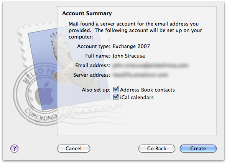Click the "Also set up:" label
Viewport: 227px width, 164px height.
pyautogui.click(x=96, y=90)
